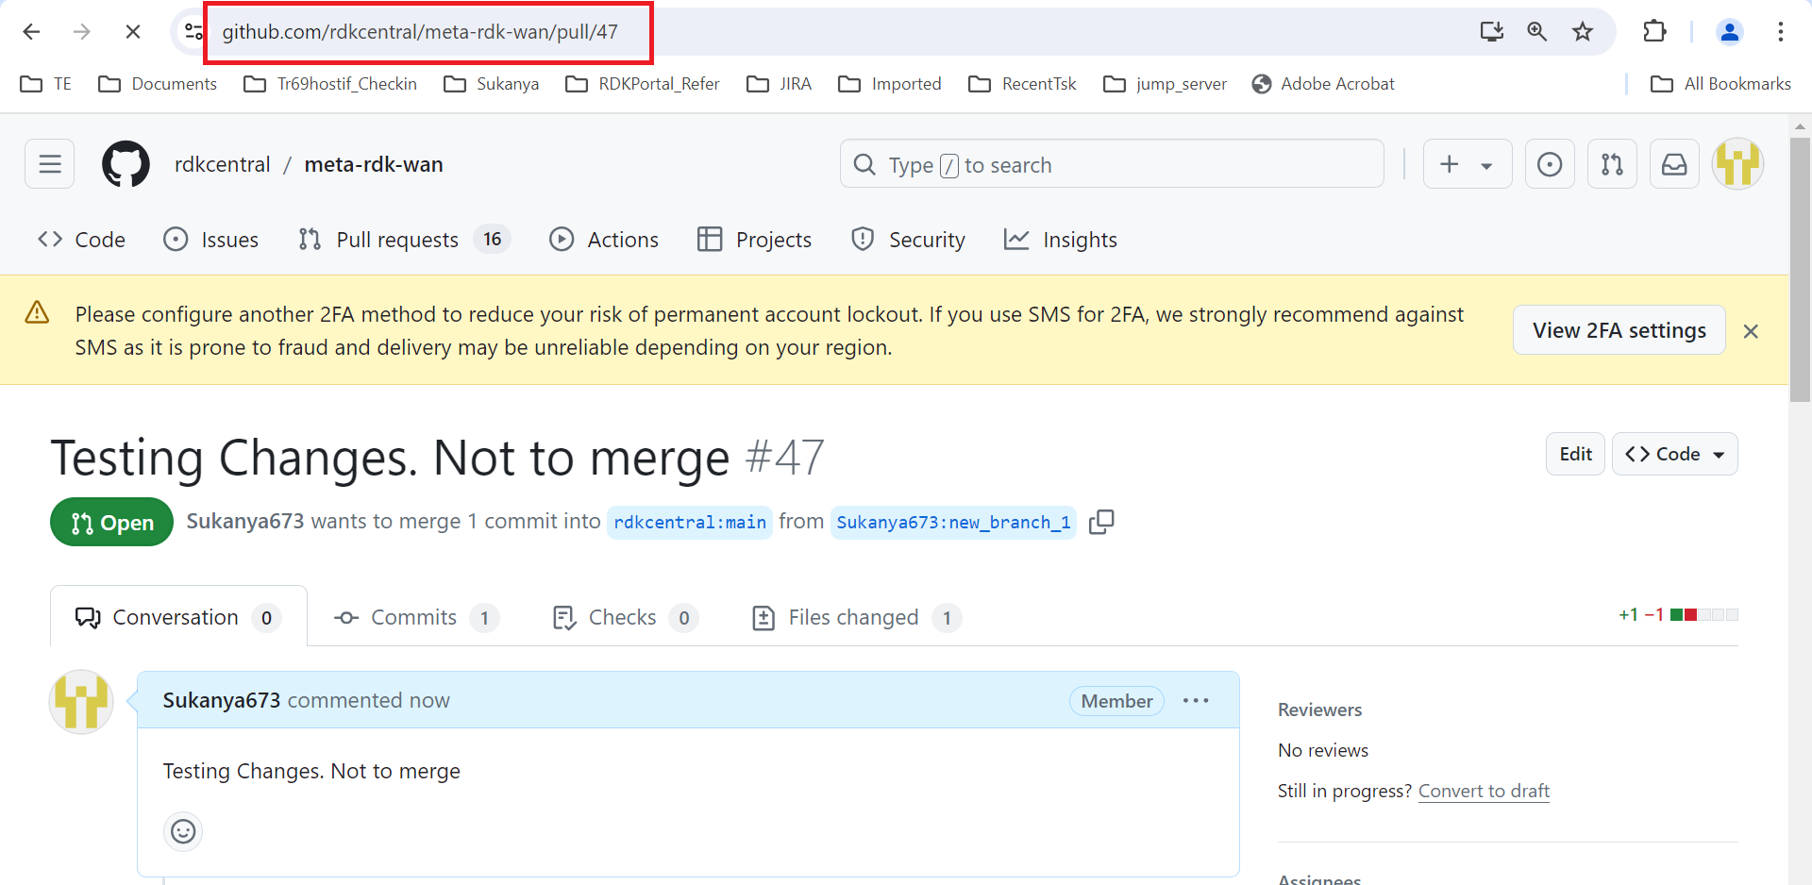
Task: Expand the Create new plus dropdown
Action: coord(1468,164)
